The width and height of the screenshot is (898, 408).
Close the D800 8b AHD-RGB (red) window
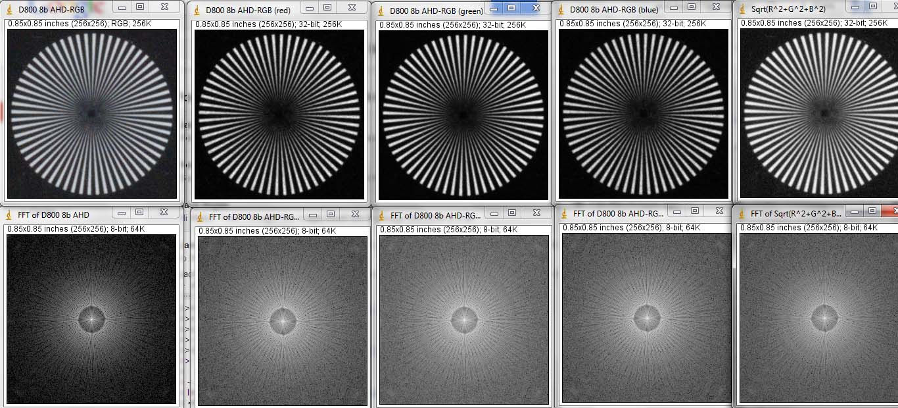(x=352, y=7)
